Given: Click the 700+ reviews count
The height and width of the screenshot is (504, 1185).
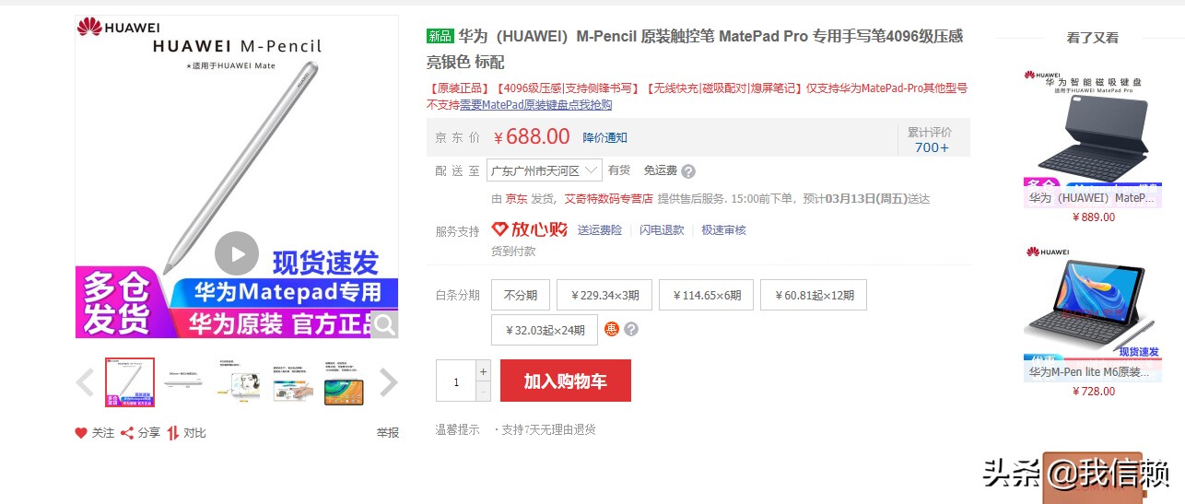Looking at the screenshot, I should click(932, 147).
